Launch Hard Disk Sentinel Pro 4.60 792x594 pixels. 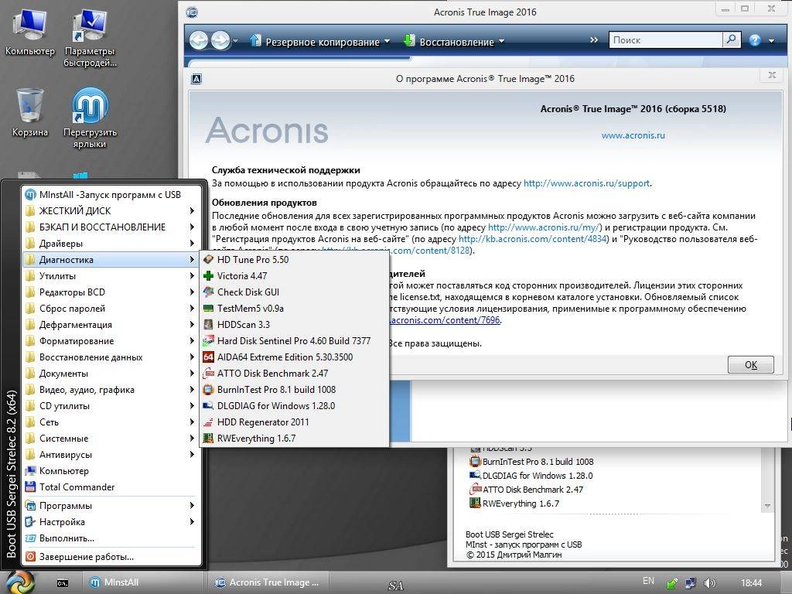295,341
